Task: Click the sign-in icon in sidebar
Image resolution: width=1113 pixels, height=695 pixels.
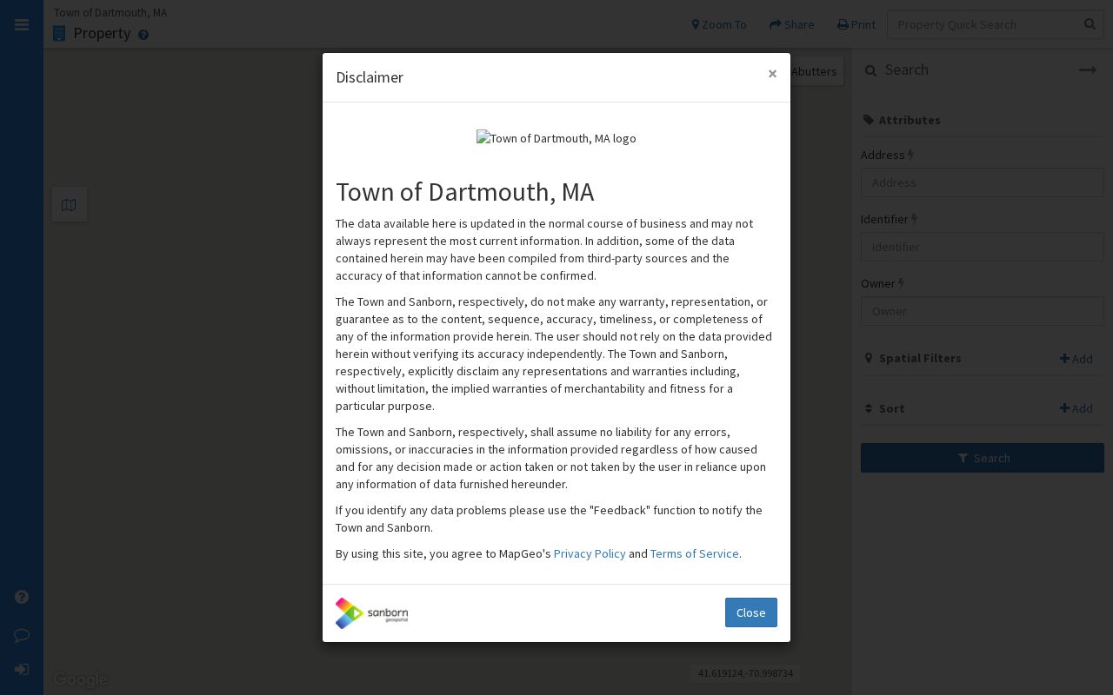Action: pyautogui.click(x=22, y=670)
